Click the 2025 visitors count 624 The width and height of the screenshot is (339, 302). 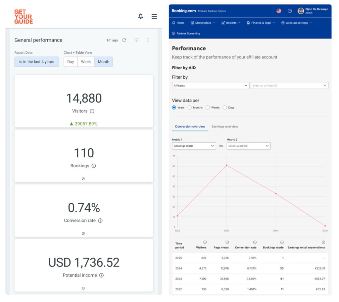click(204, 258)
